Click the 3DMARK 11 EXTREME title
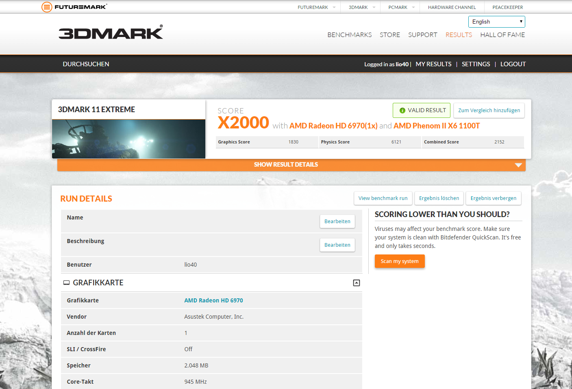The height and width of the screenshot is (389, 572). (96, 110)
